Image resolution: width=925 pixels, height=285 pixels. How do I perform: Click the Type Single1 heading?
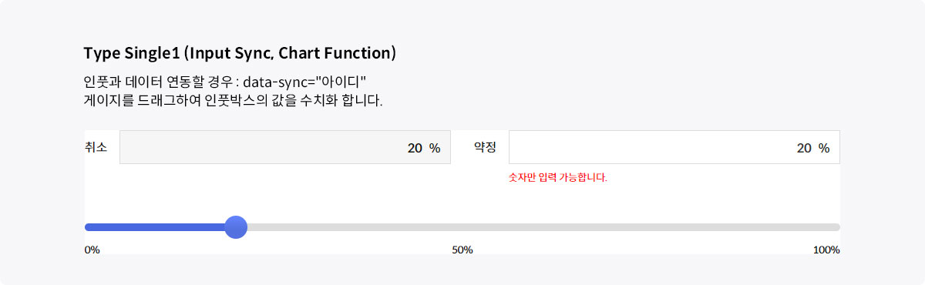[x=240, y=53]
